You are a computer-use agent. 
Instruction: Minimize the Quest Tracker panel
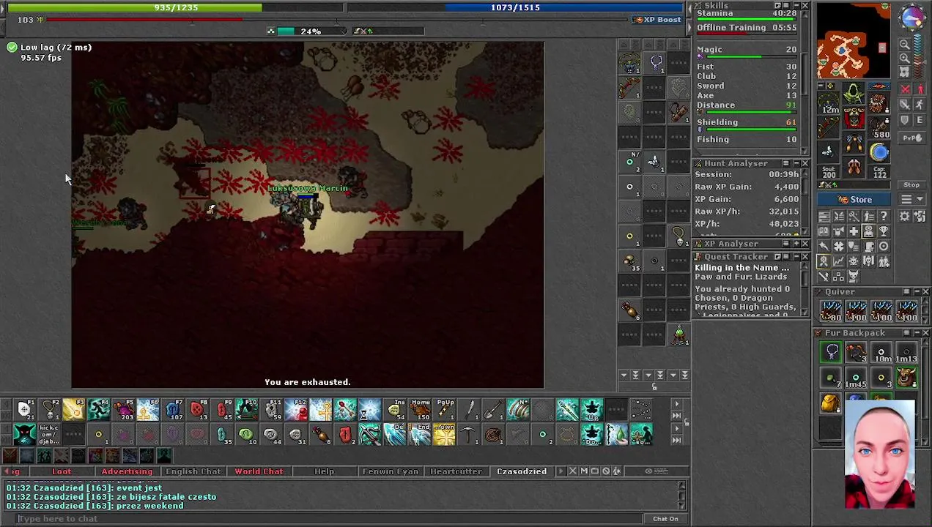pos(796,257)
